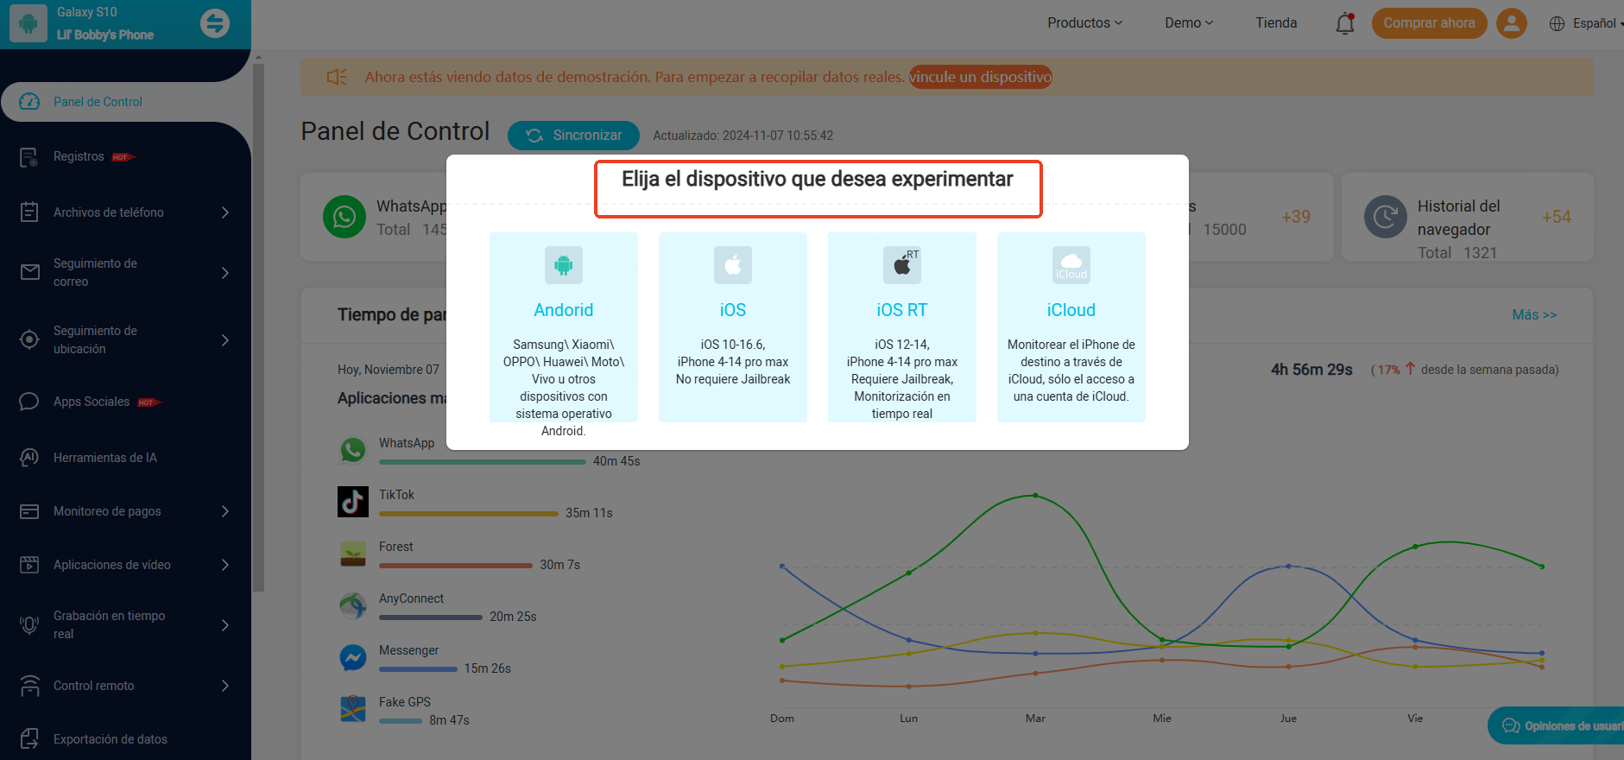The height and width of the screenshot is (760, 1624).
Task: Open the notification bell
Action: coord(1345,23)
